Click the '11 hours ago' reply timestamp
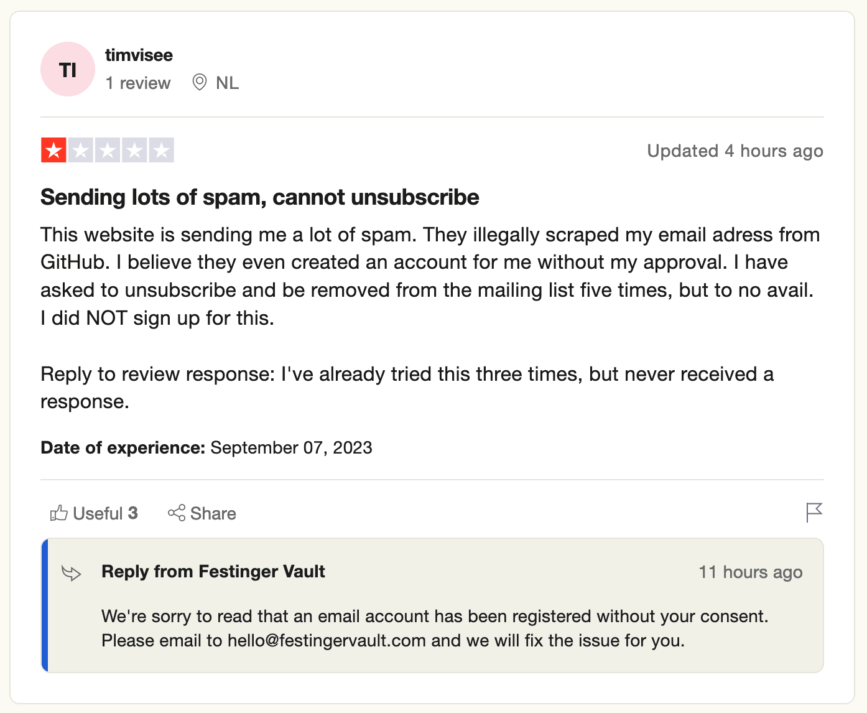 [751, 572]
